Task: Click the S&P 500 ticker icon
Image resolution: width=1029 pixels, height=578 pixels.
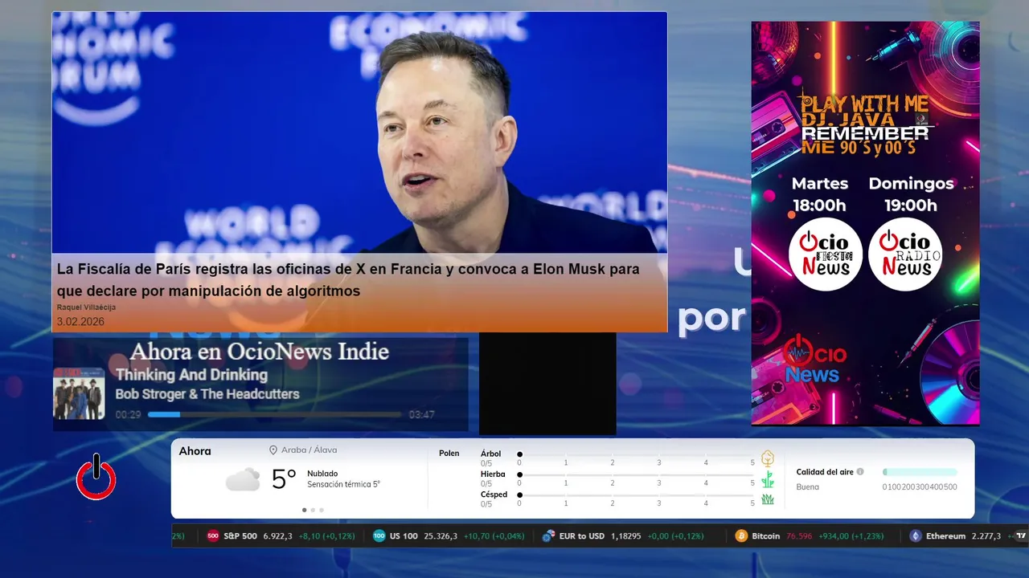Action: pos(213,536)
